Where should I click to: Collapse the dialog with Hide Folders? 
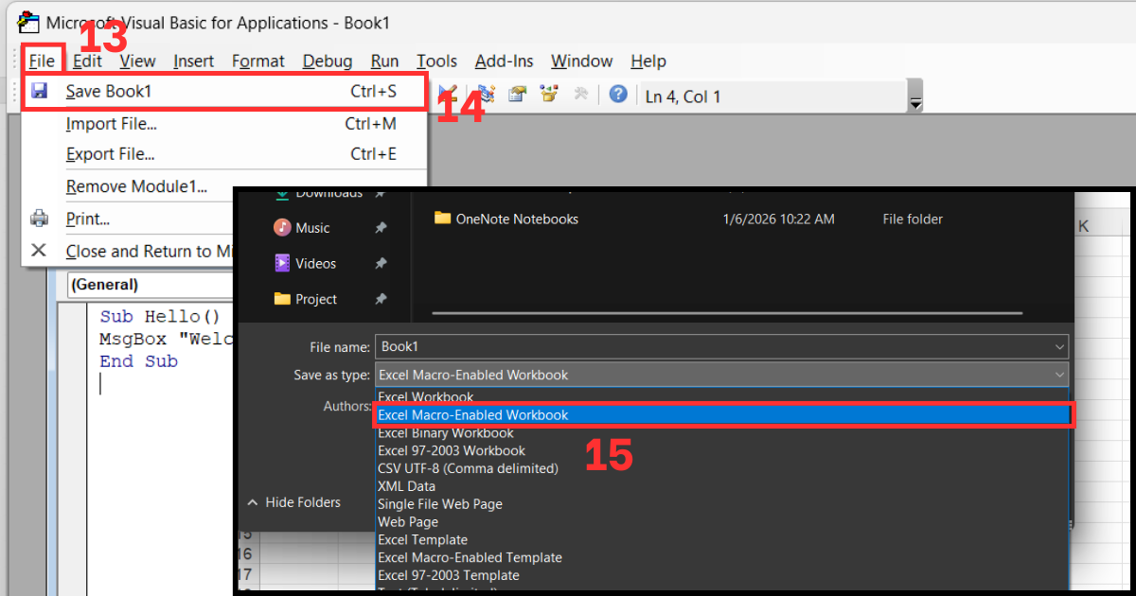coord(293,502)
